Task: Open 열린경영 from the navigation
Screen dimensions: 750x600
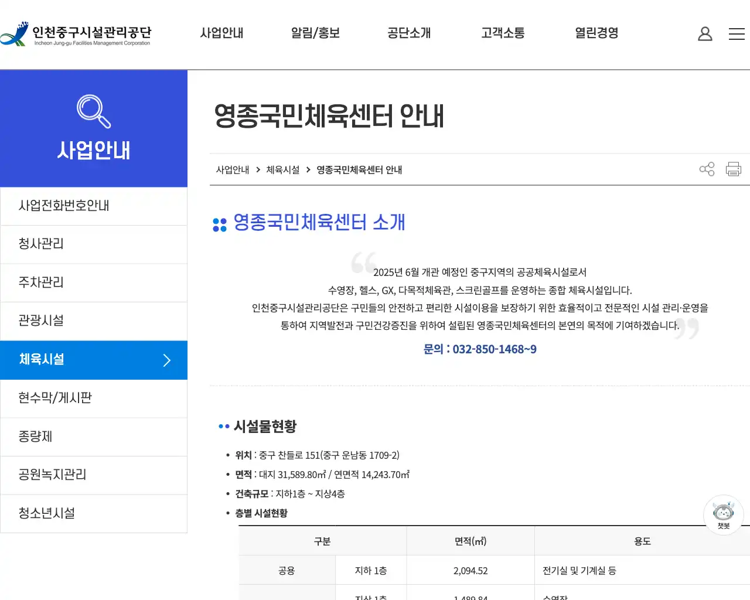Action: [x=596, y=33]
